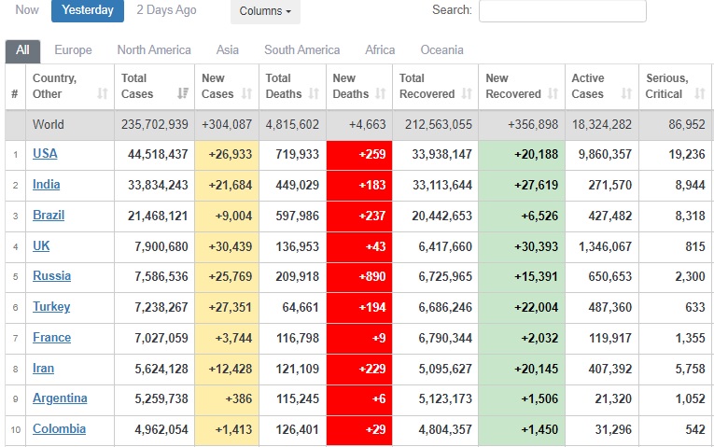Click Brazil active cases 427,482

point(610,216)
